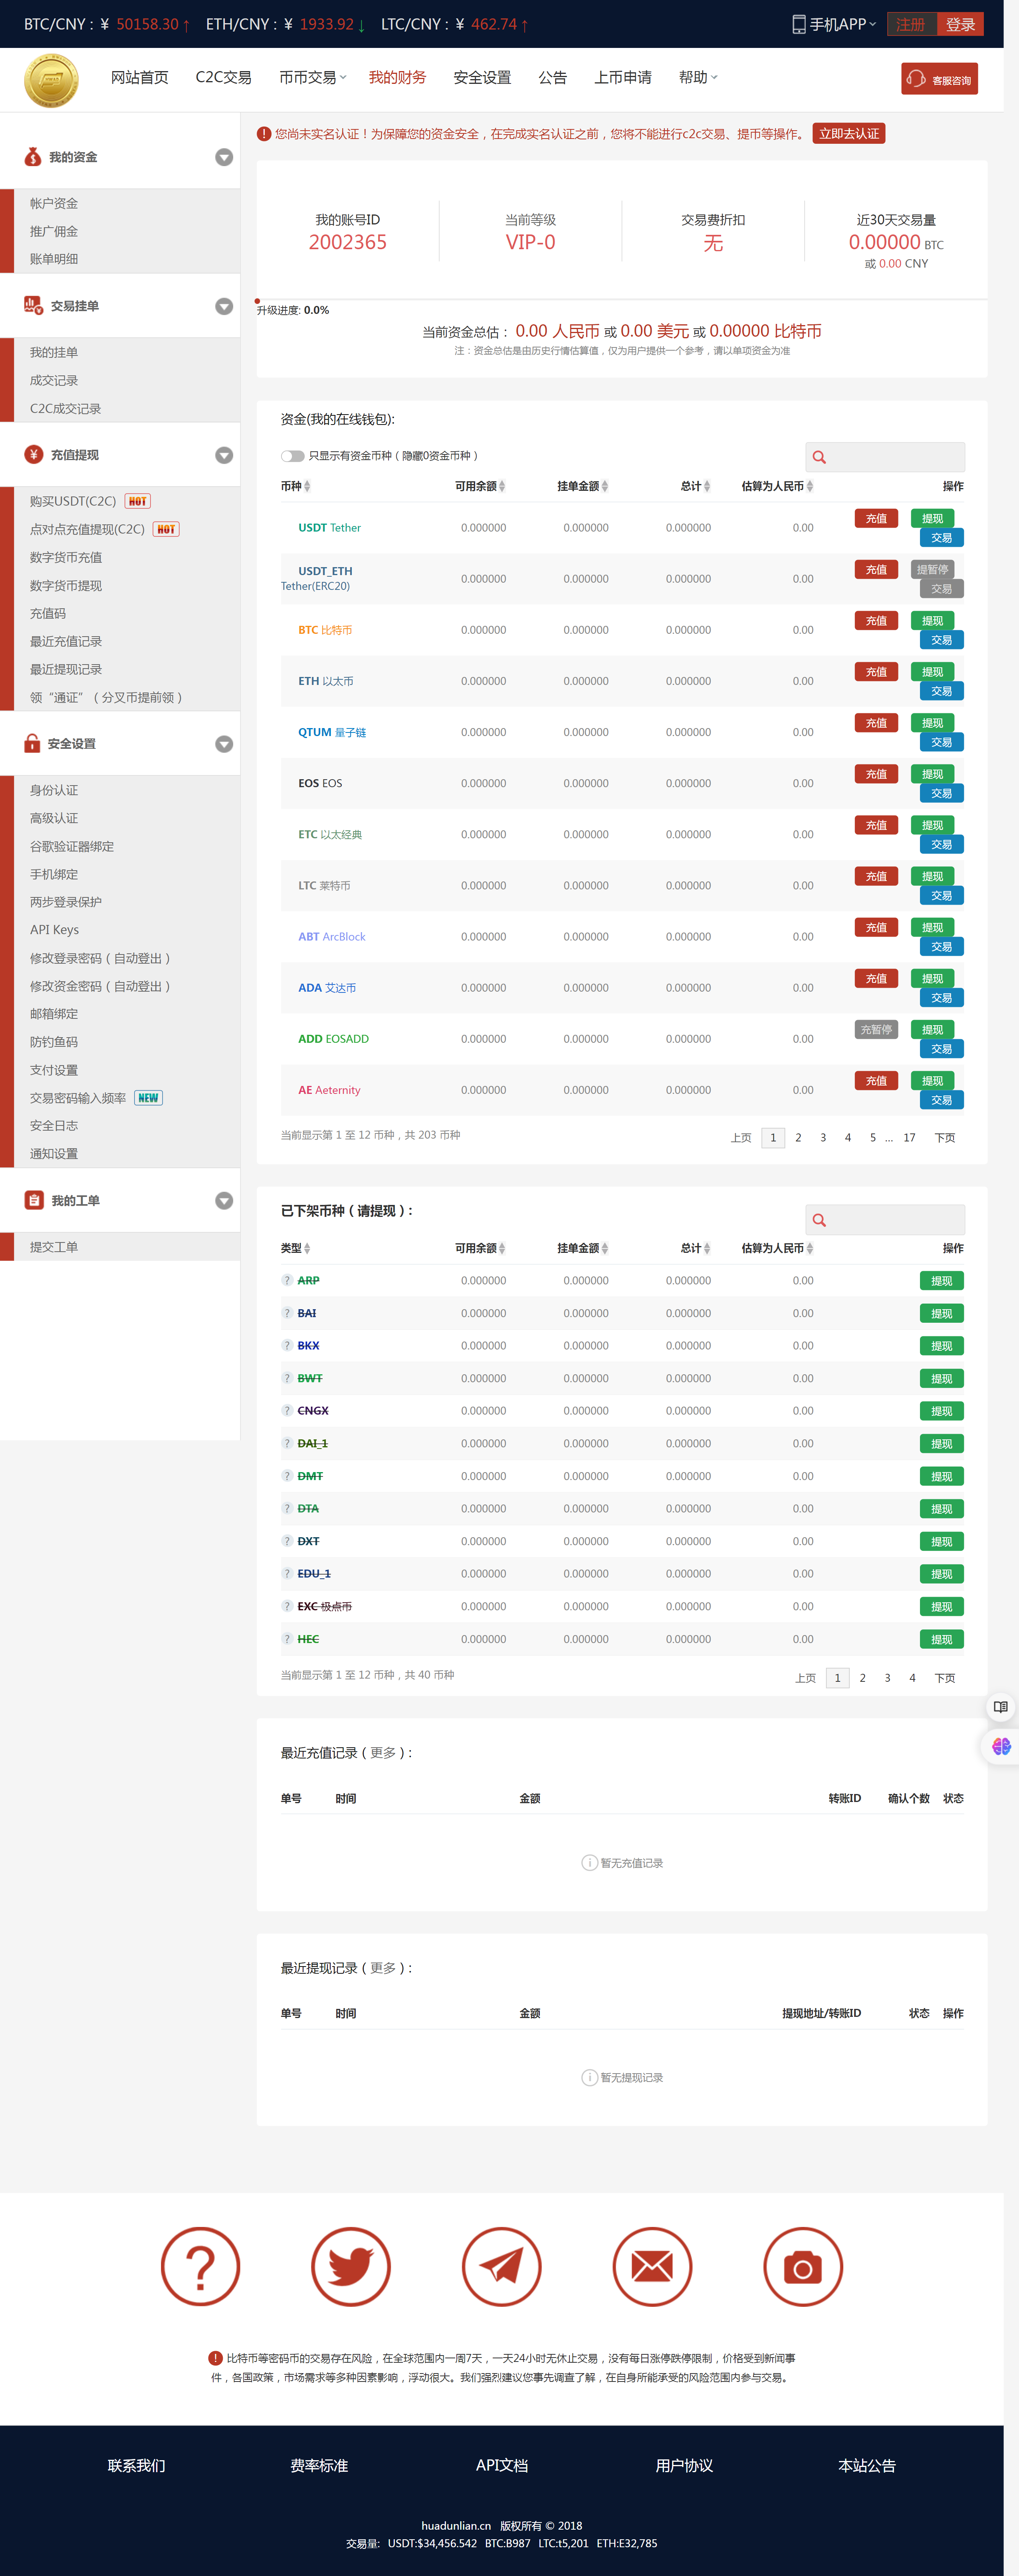Click the Twitter bird footer icon
This screenshot has height=2576, width=1019.
coord(350,2266)
